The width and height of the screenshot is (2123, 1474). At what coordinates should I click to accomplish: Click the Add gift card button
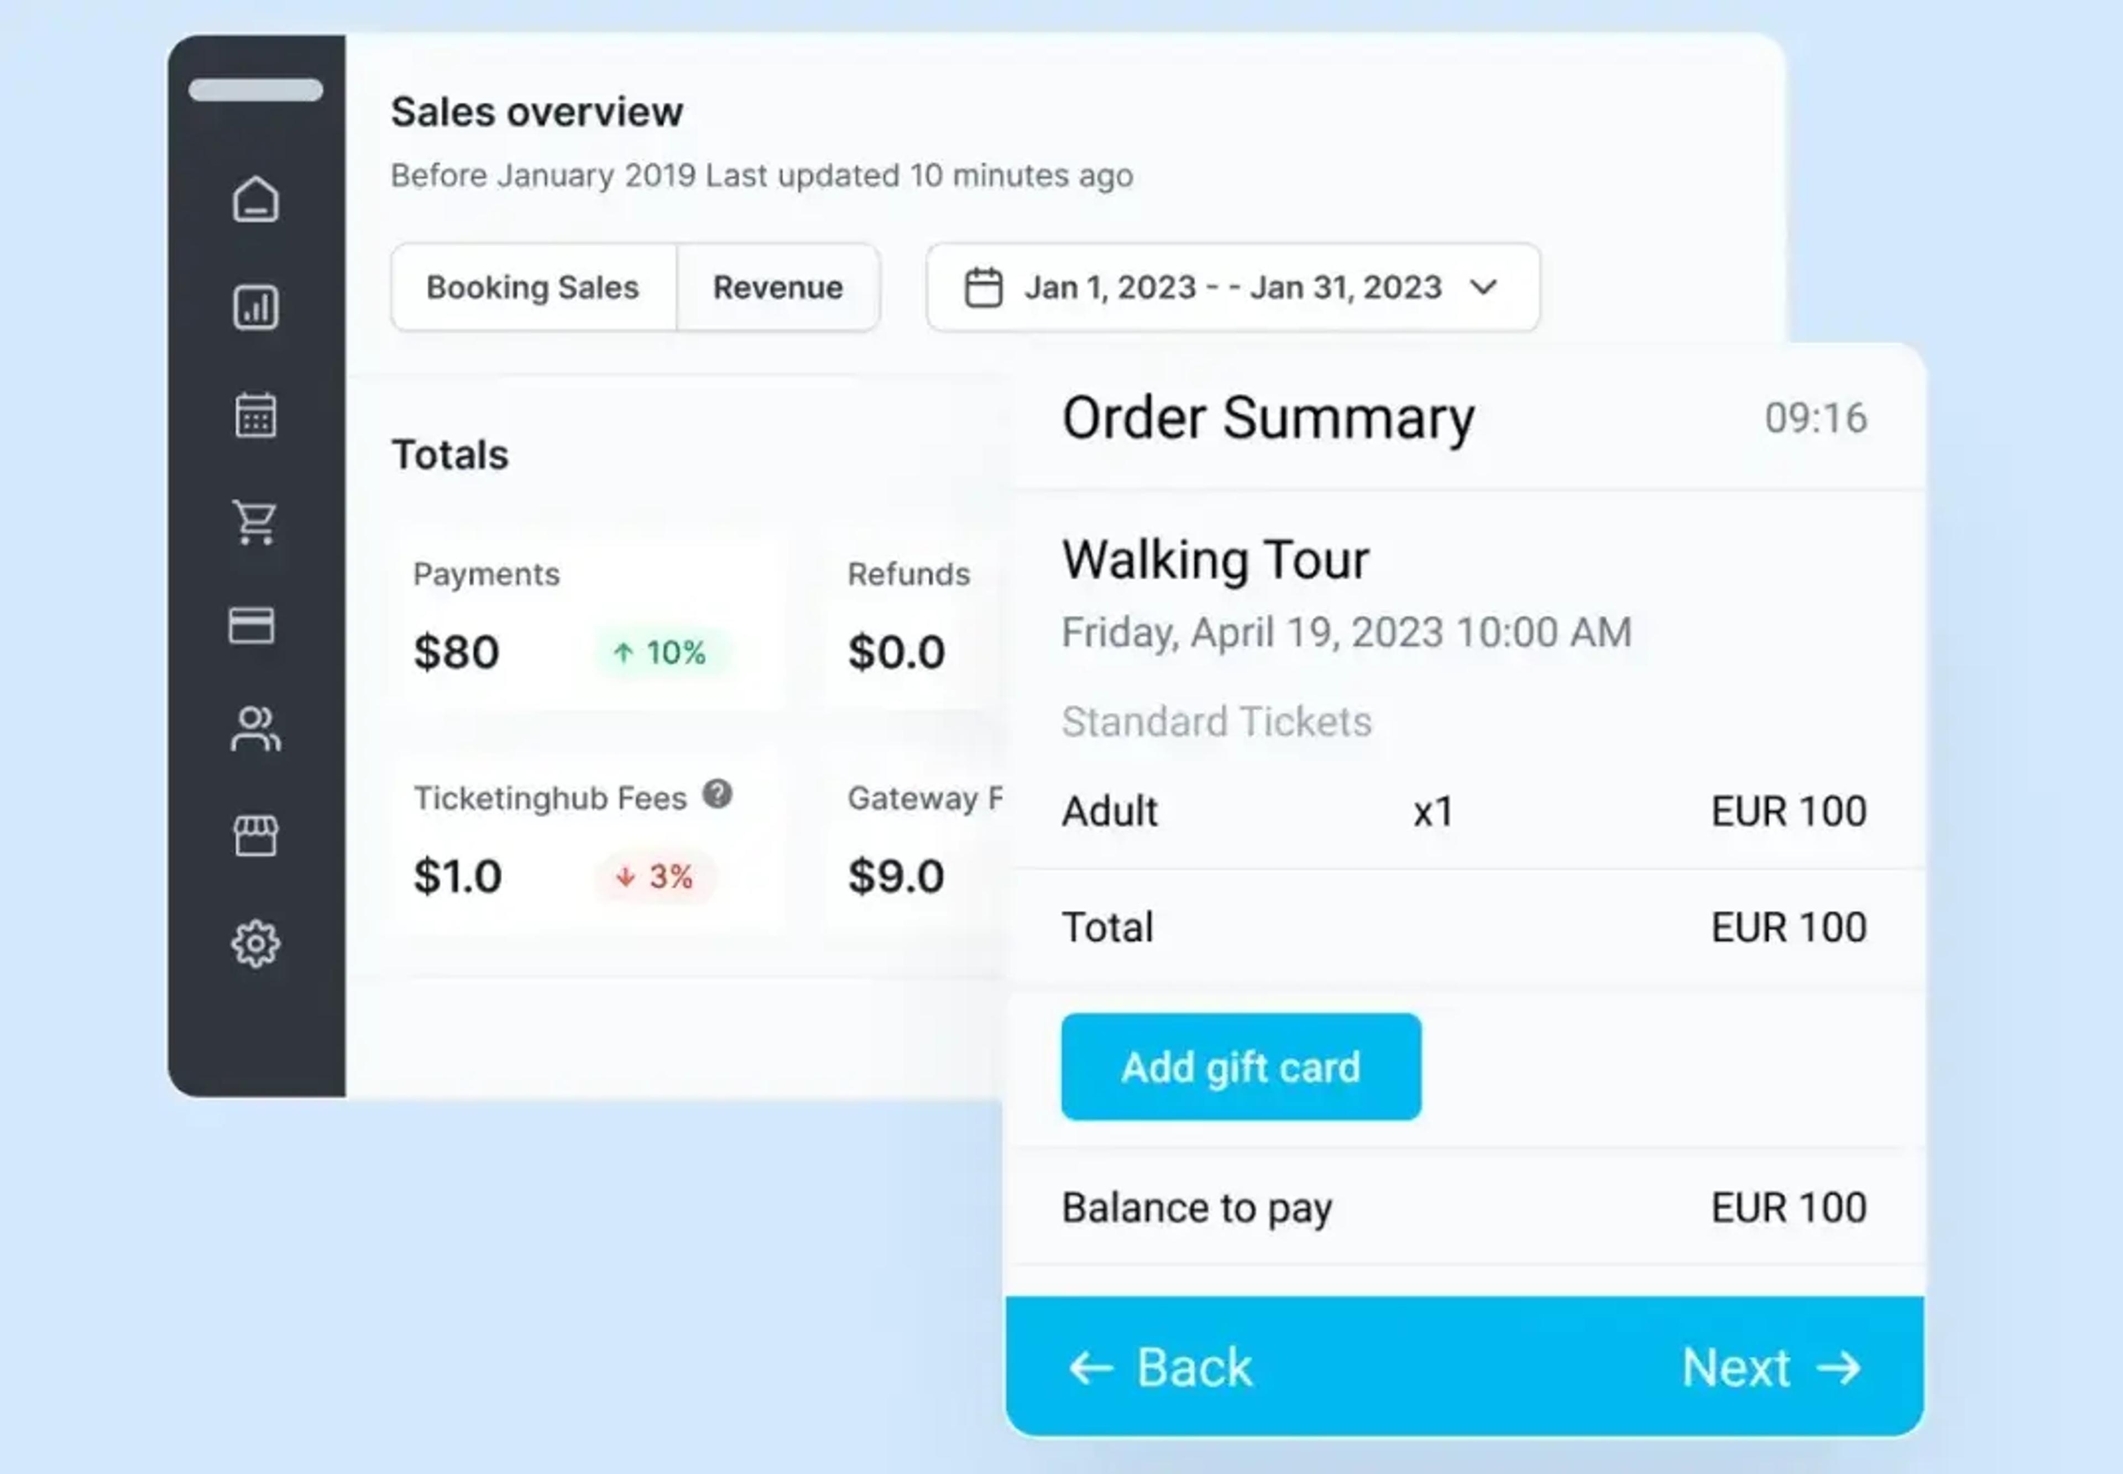coord(1241,1067)
